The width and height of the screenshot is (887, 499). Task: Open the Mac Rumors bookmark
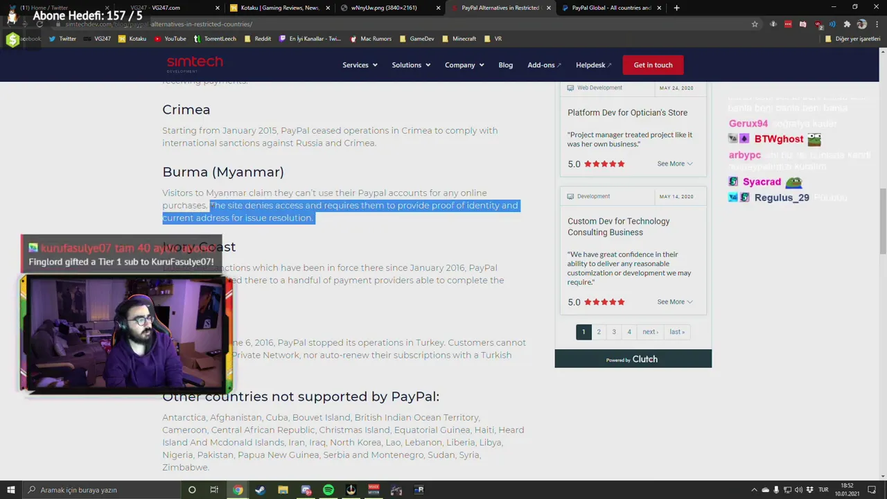coord(371,39)
